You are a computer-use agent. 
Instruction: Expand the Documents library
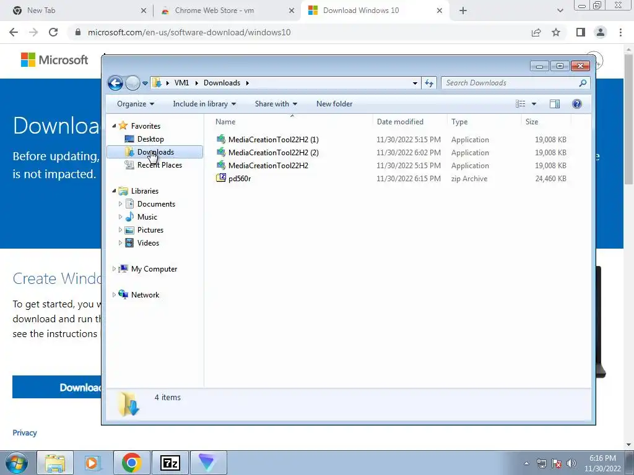[x=120, y=204]
